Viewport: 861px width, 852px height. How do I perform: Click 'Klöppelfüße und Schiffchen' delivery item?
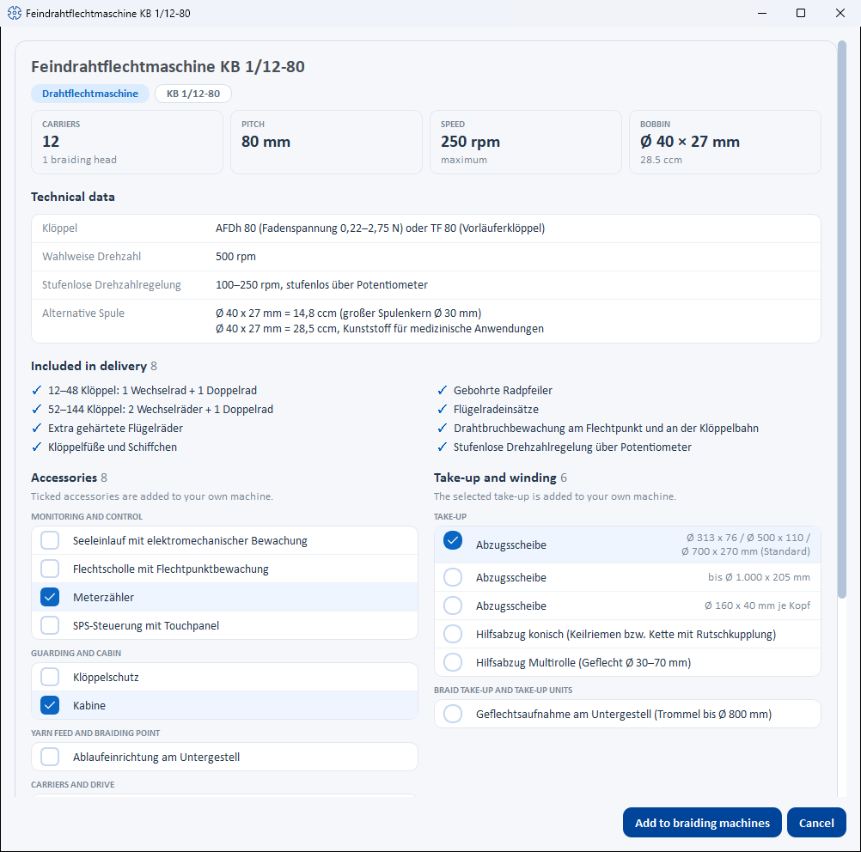113,447
